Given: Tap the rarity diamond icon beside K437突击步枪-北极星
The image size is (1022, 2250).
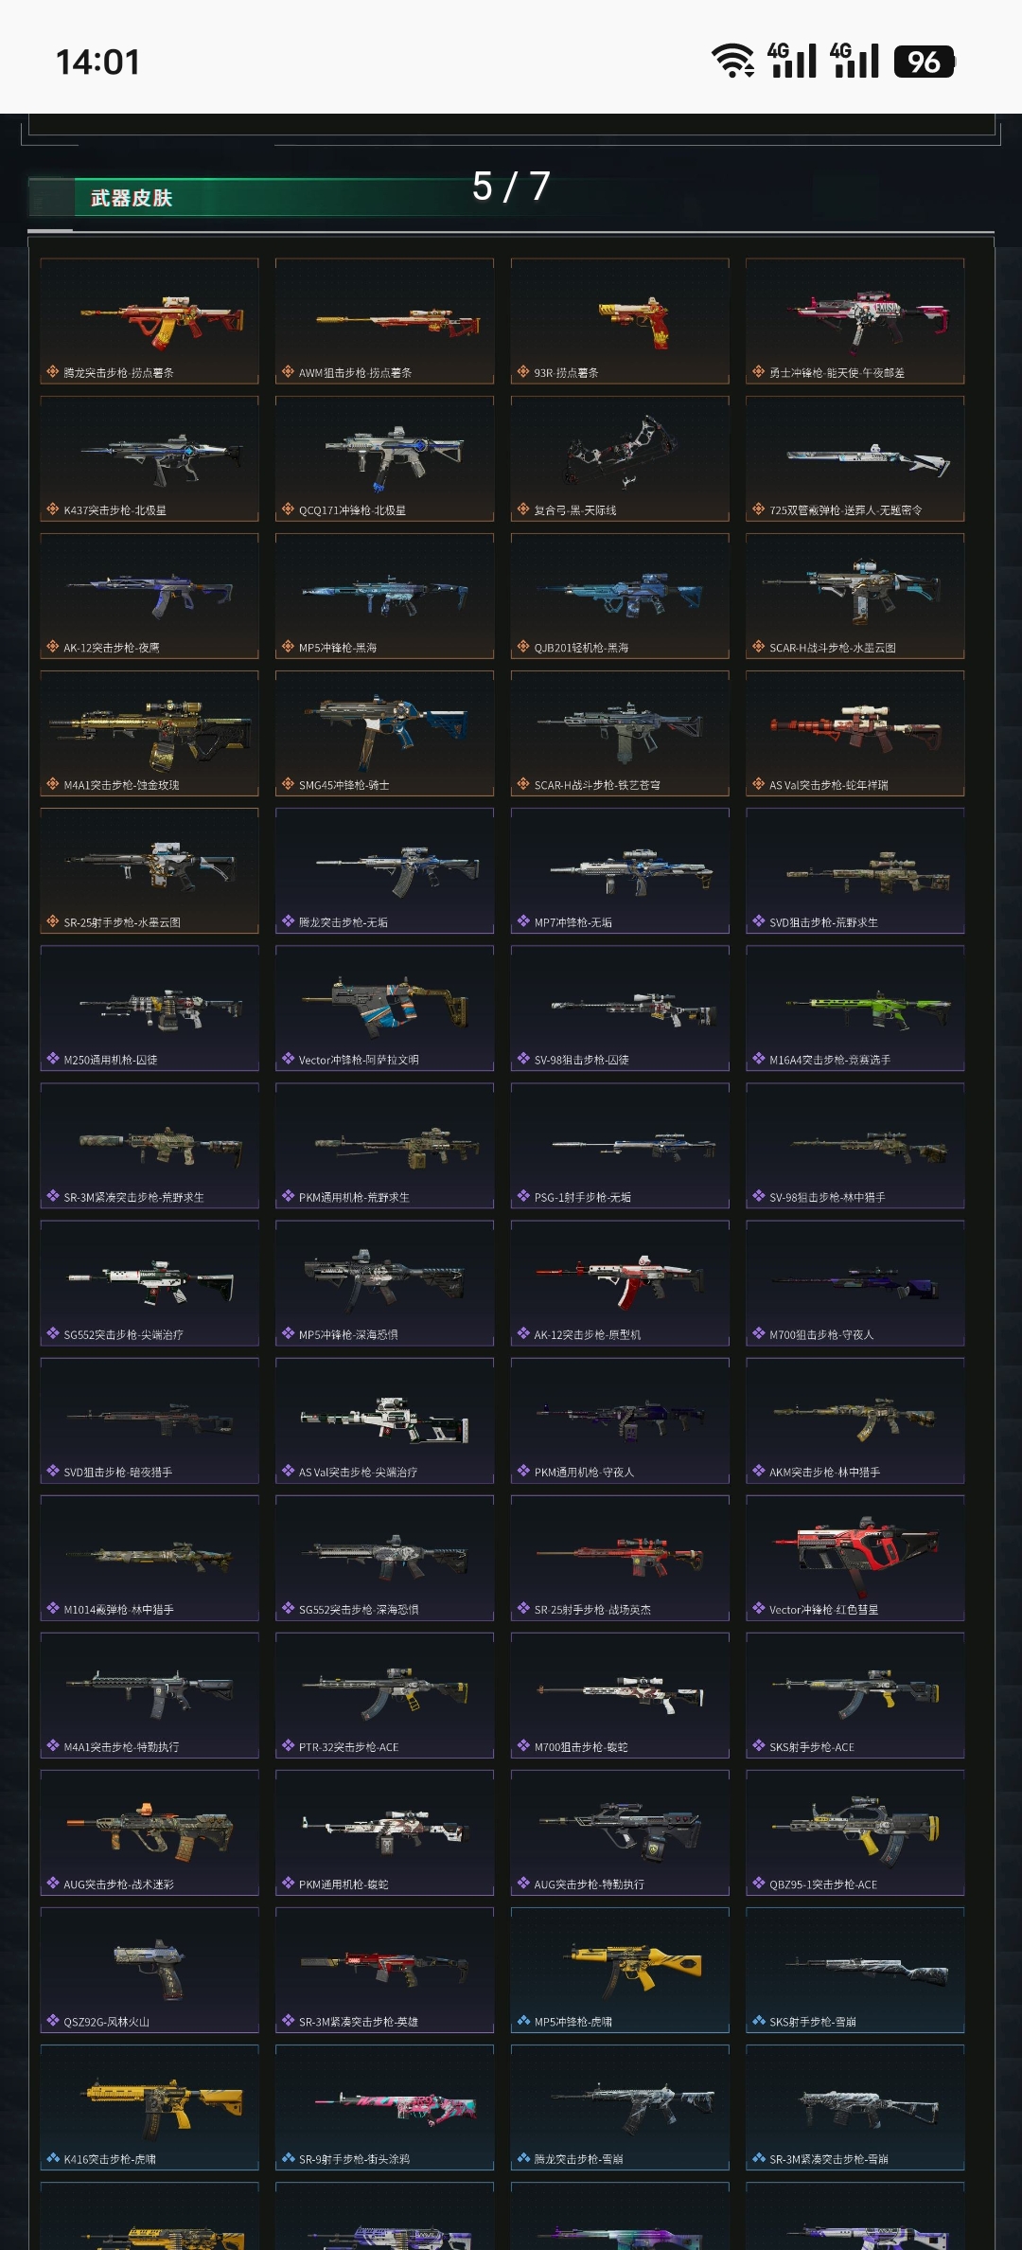Looking at the screenshot, I should click(53, 509).
